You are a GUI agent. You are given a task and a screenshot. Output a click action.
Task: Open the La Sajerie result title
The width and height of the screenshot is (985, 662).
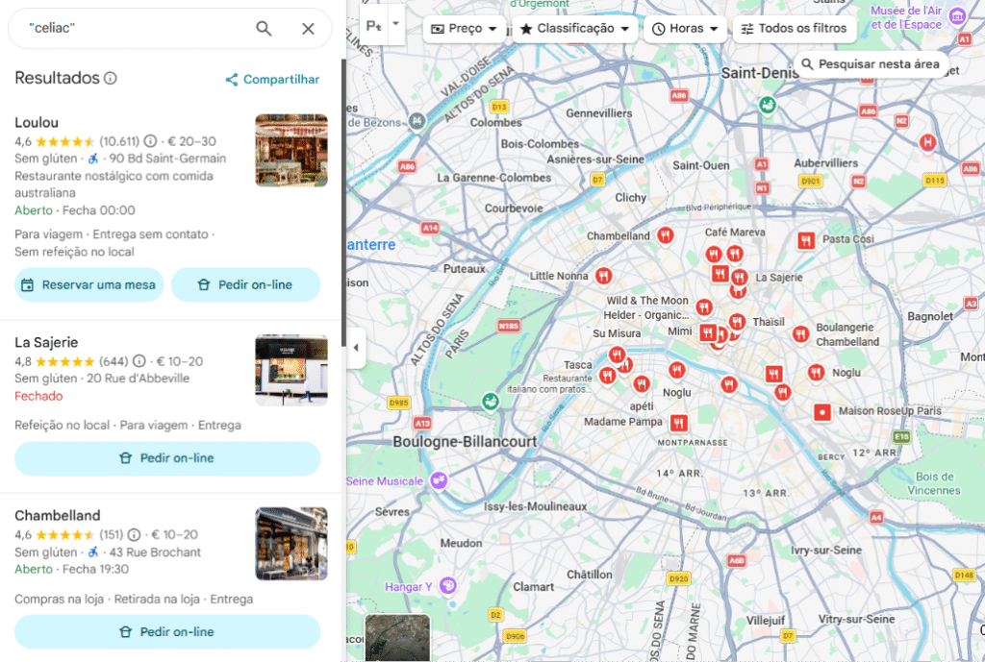pyautogui.click(x=46, y=343)
